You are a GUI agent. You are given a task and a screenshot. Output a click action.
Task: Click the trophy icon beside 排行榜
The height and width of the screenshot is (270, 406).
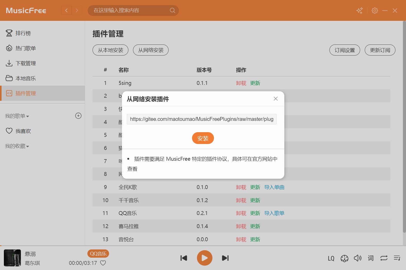[x=9, y=33]
